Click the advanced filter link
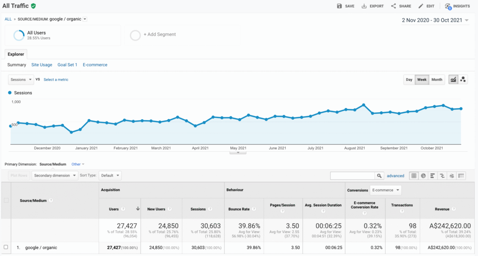 point(395,176)
